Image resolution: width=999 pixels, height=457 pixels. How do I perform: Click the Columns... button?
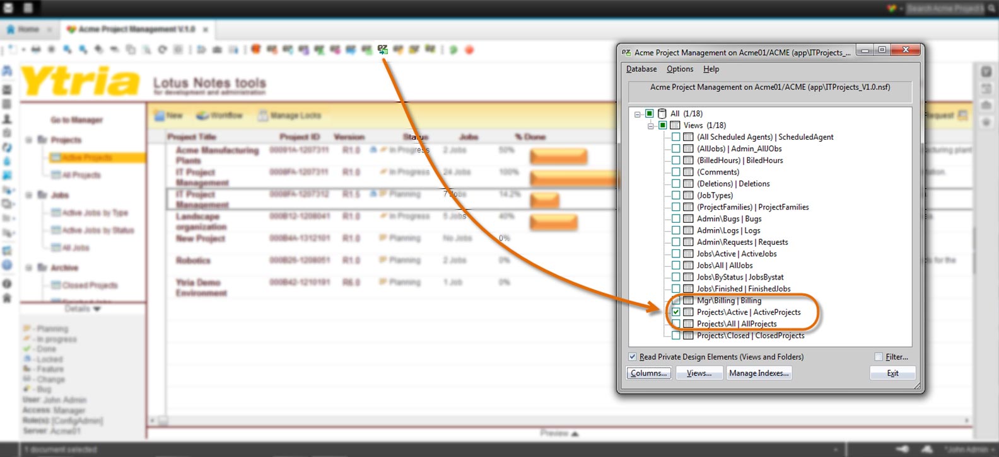(649, 373)
